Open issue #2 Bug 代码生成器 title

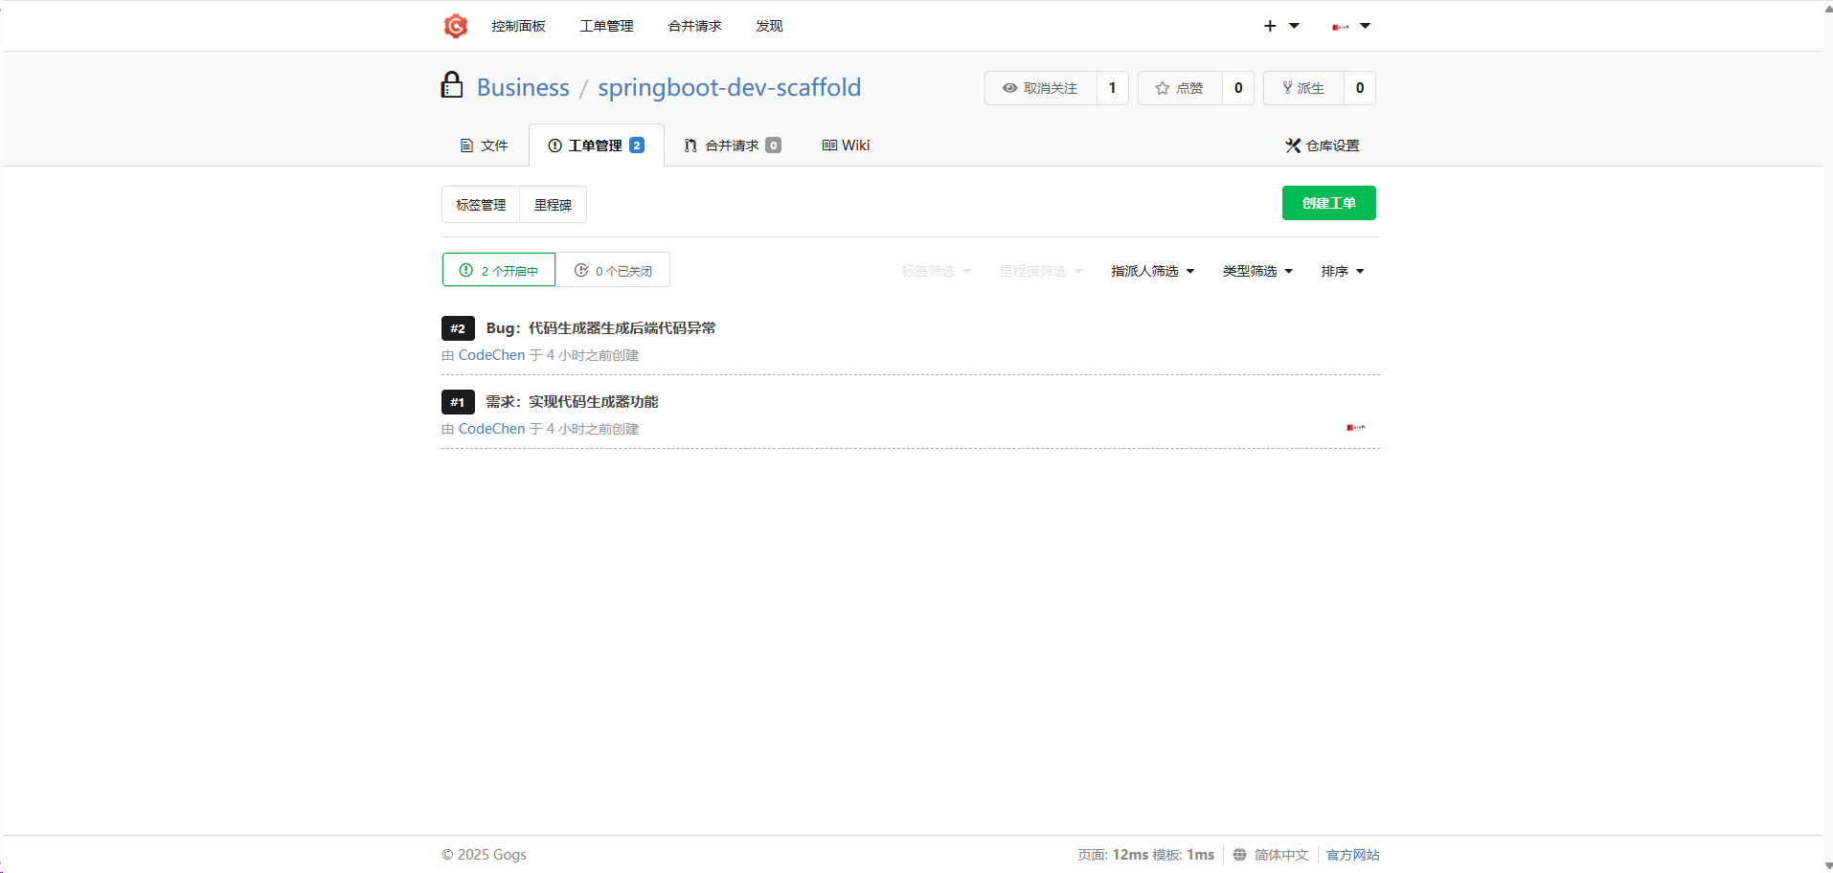(x=600, y=328)
